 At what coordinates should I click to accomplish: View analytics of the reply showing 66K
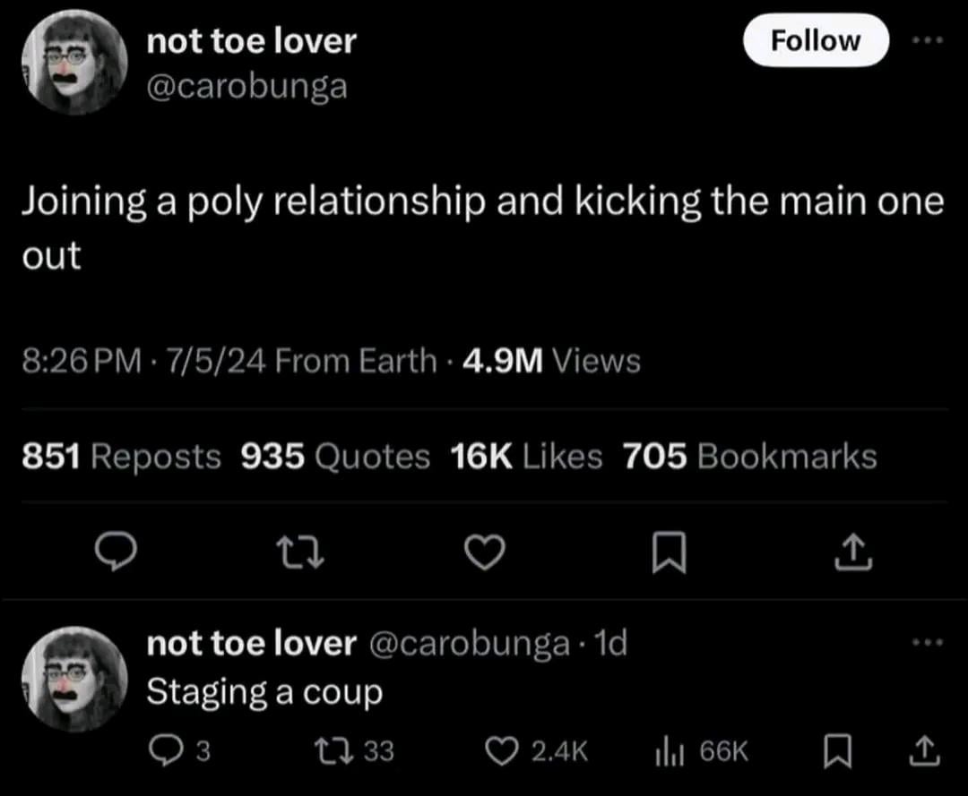701,751
